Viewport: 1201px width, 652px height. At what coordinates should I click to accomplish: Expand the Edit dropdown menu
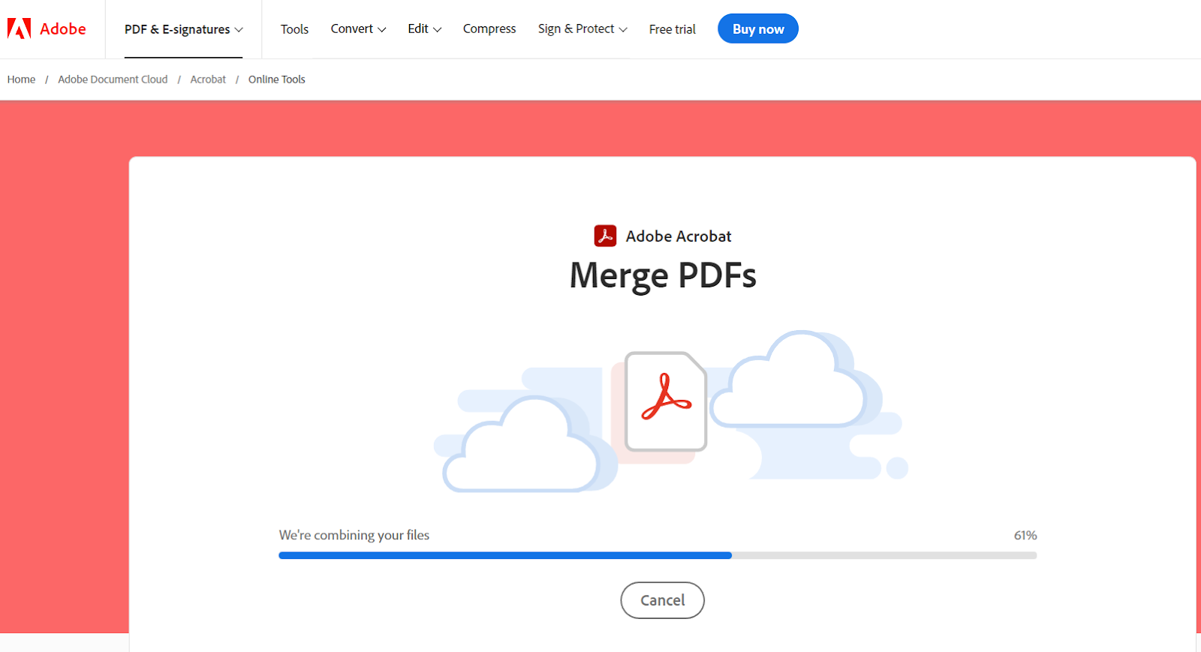click(425, 29)
